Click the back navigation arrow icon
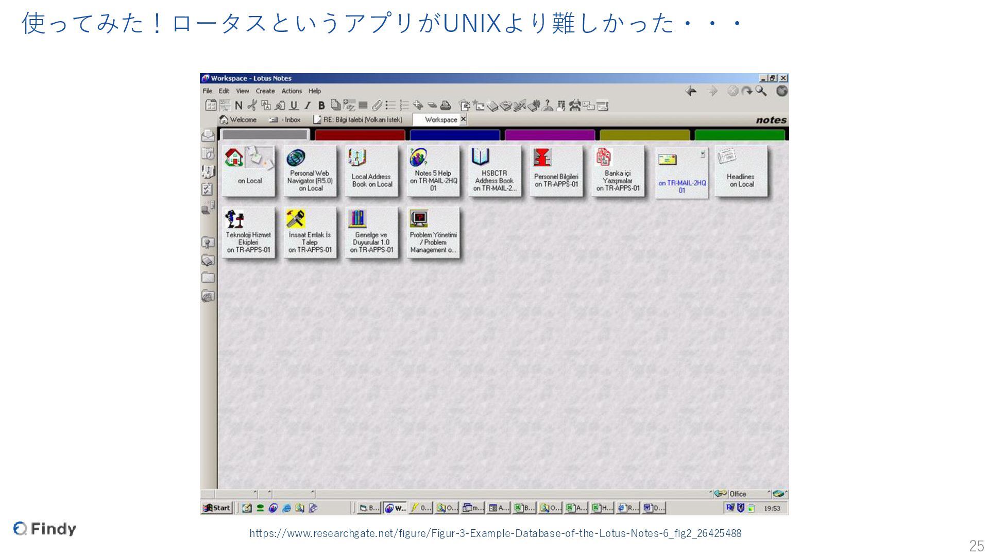Screen dimensions: 989x556 coord(691,91)
